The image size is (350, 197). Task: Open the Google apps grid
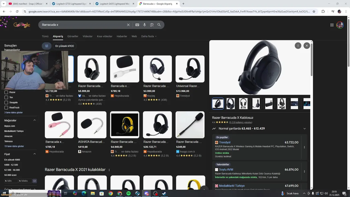[x=332, y=25]
